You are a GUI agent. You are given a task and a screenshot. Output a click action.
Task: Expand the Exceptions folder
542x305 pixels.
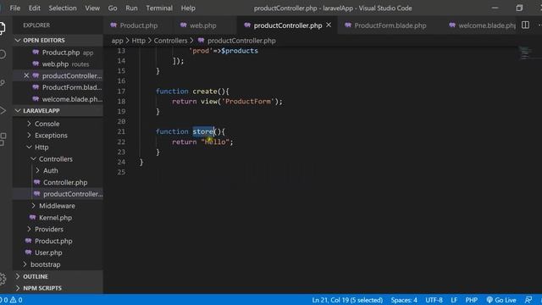click(51, 136)
